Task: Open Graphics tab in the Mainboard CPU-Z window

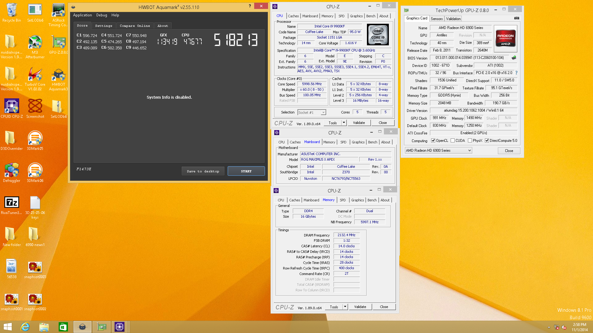Action: point(358,142)
